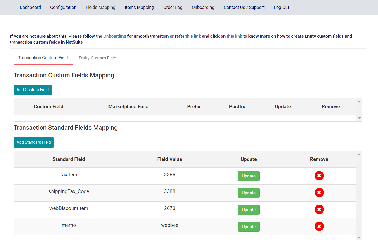Viewport: 378px width, 240px height.
Task: Navigate to the Dashboard
Action: [x=30, y=7]
